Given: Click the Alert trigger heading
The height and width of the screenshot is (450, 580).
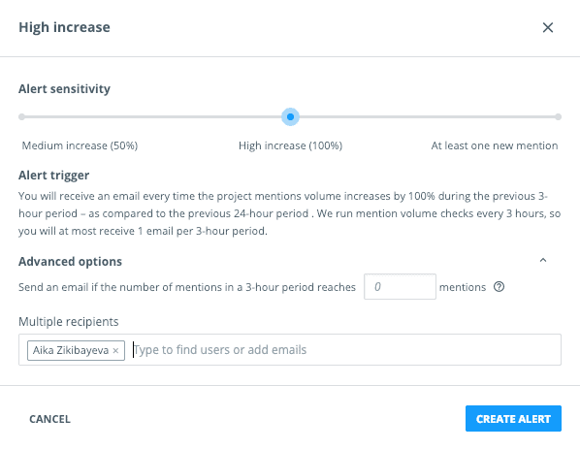Looking at the screenshot, I should click(x=54, y=175).
